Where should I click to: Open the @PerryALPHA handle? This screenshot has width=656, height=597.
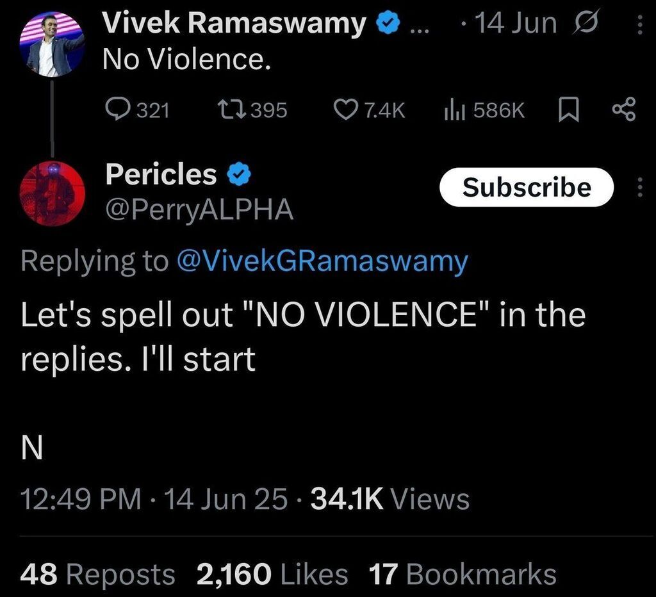[x=199, y=209]
